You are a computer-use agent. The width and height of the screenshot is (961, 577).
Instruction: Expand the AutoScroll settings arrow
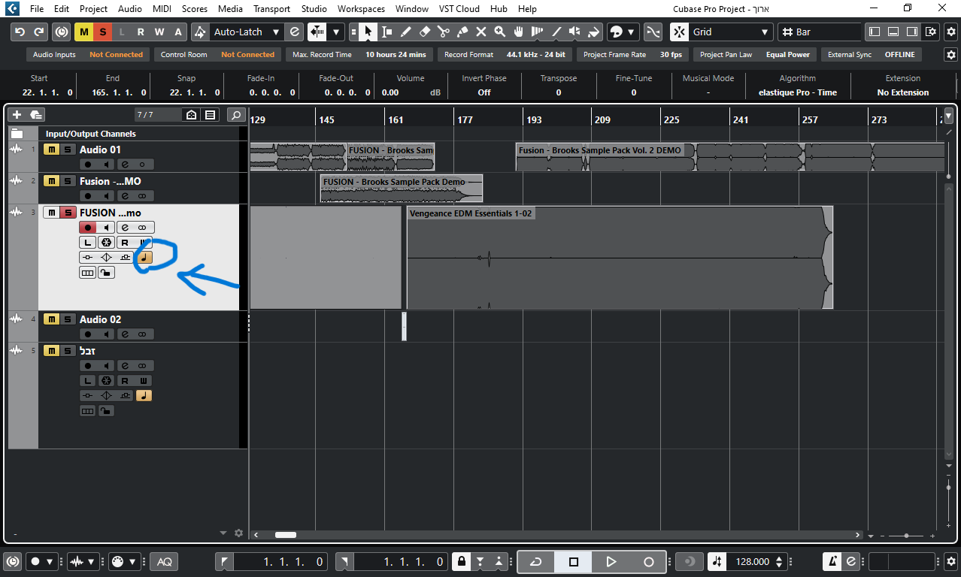tap(336, 32)
